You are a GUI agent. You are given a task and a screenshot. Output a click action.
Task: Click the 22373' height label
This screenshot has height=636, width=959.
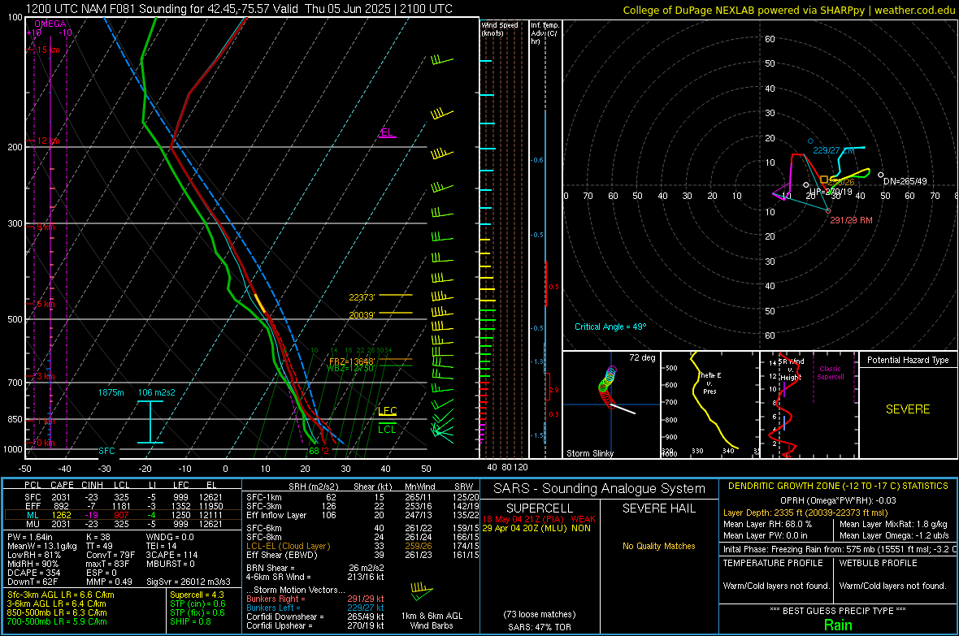(x=362, y=298)
